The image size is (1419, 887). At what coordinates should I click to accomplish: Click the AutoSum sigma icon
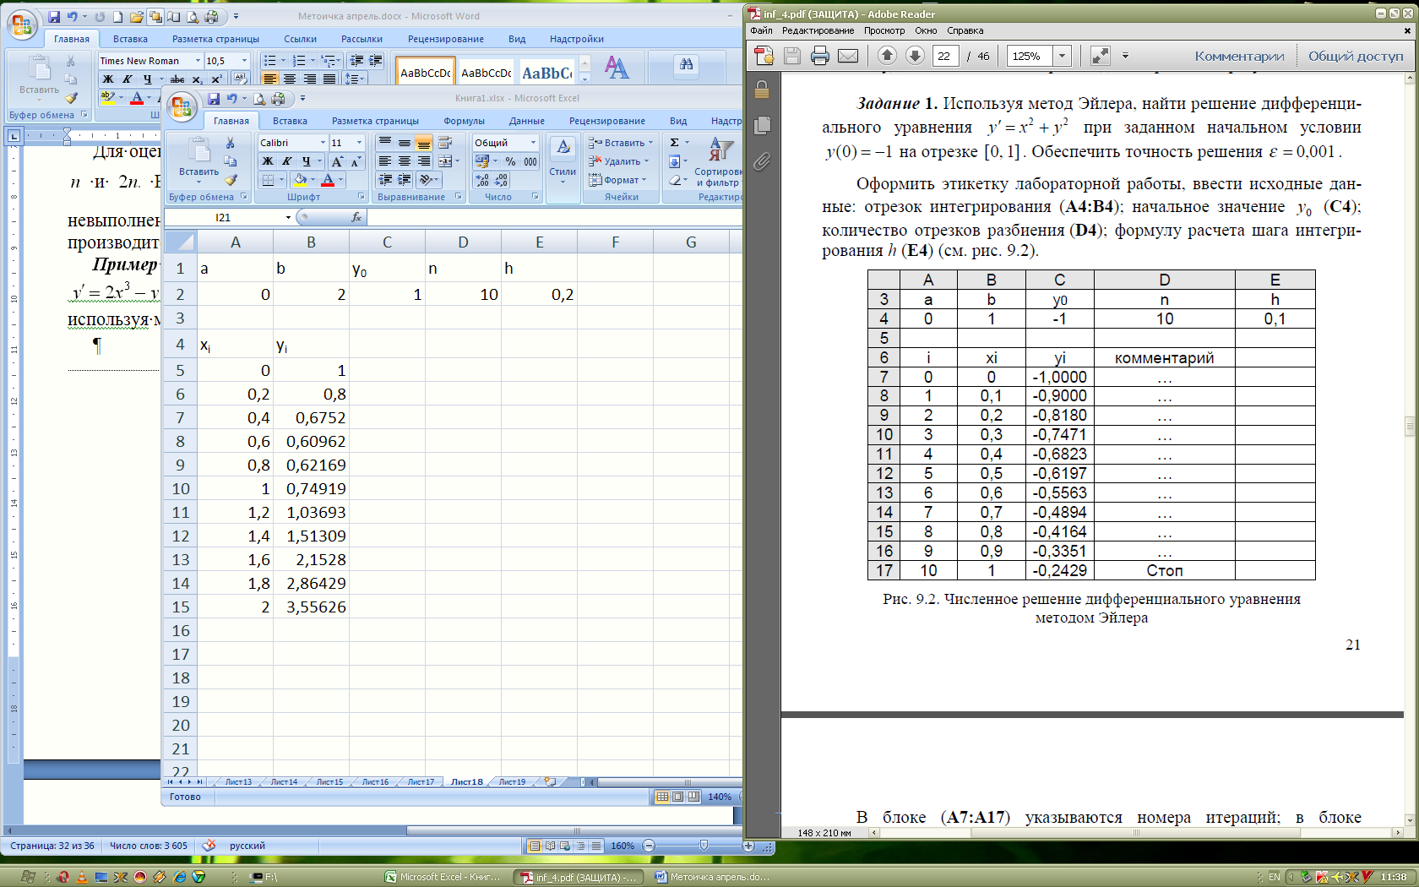(x=675, y=143)
